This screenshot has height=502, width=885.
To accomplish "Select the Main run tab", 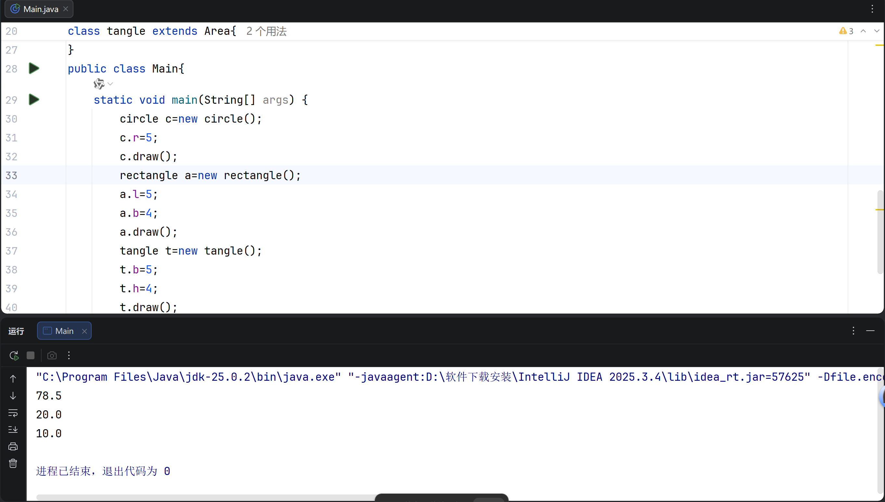I will tap(64, 331).
